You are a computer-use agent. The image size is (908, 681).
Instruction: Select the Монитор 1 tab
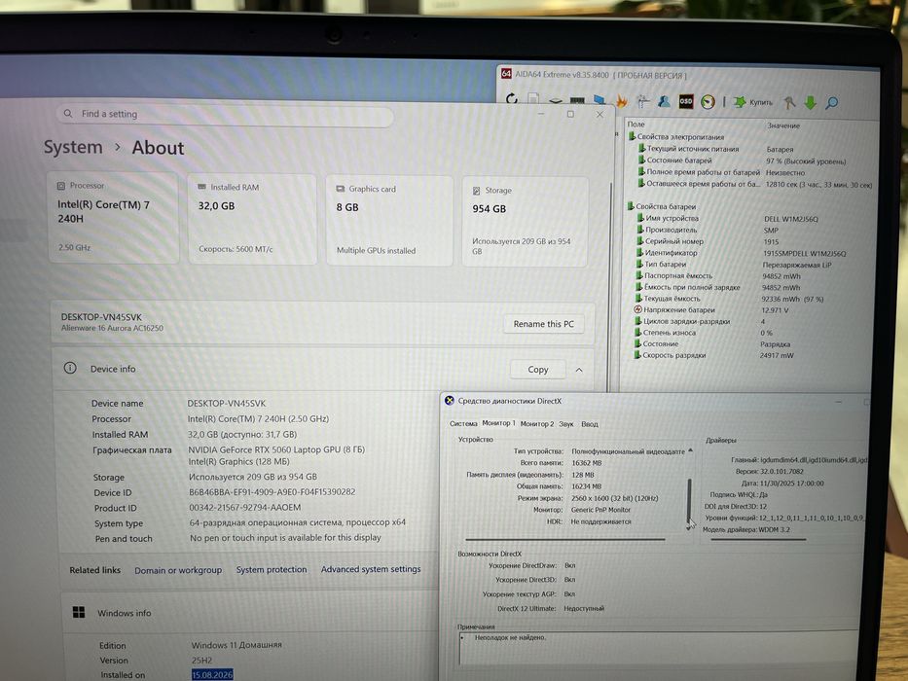[x=498, y=423]
